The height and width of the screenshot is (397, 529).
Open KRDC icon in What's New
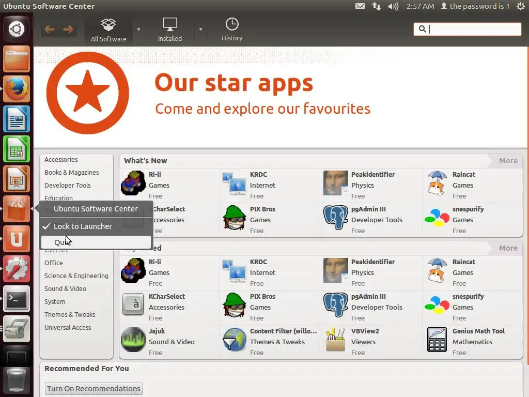(x=235, y=184)
